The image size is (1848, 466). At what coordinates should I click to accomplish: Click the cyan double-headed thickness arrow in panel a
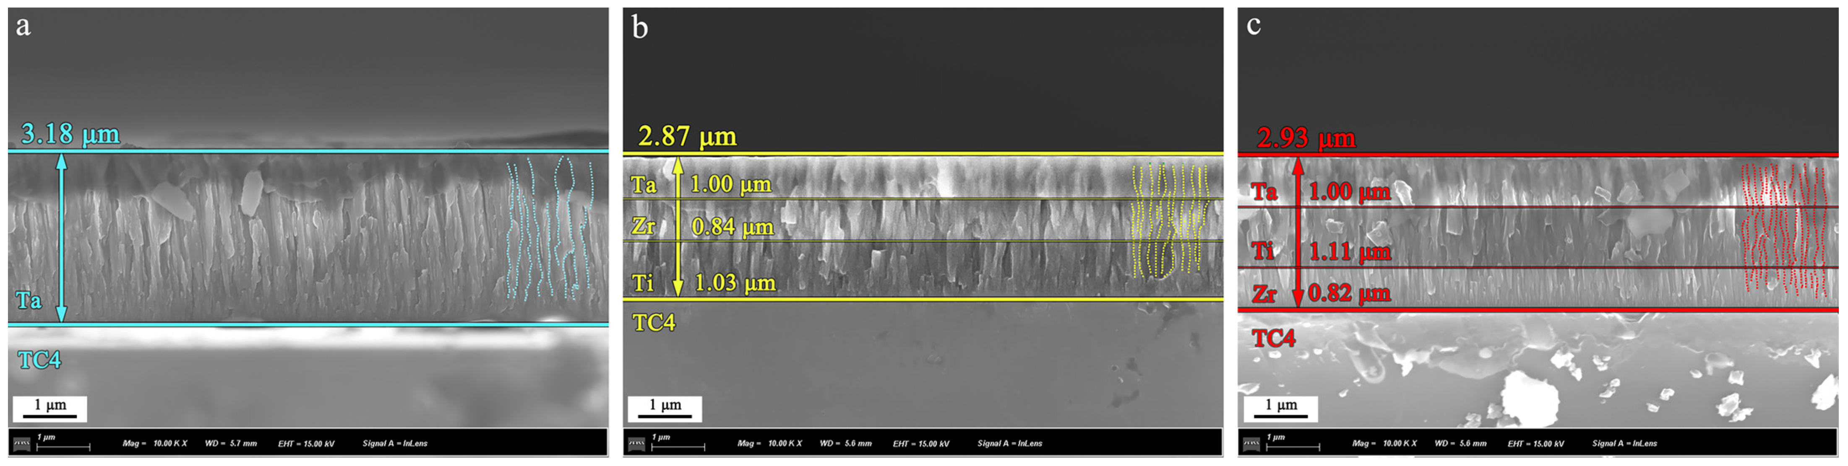[62, 237]
